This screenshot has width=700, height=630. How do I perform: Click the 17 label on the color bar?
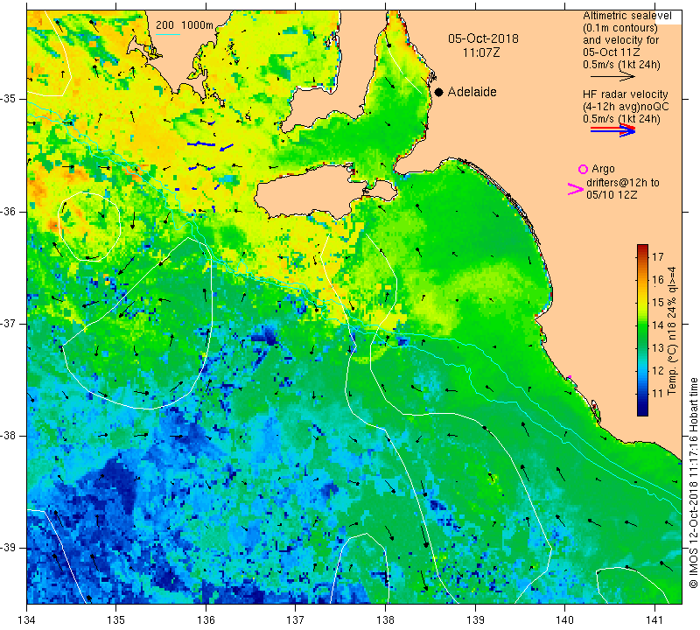(658, 256)
